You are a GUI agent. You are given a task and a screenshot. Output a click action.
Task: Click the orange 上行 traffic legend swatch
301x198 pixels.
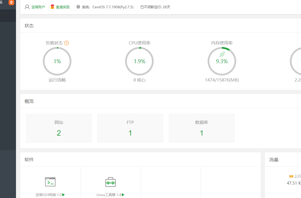(x=291, y=176)
